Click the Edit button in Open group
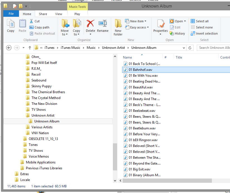 (x=175, y=27)
